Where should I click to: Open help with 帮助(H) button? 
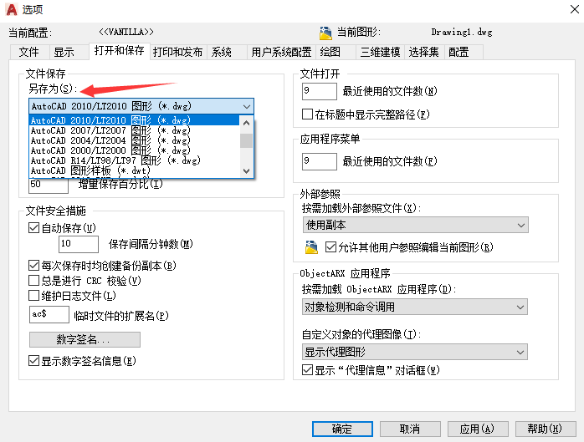[546, 429]
